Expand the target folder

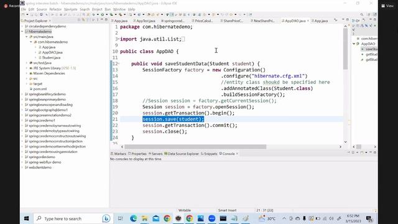tap(27, 84)
